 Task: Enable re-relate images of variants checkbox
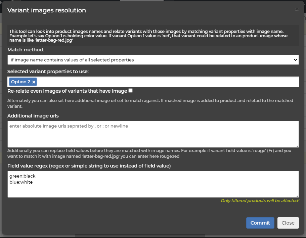pos(130,91)
